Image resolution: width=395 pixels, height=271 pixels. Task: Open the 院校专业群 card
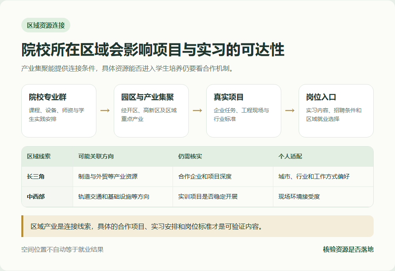coord(59,111)
